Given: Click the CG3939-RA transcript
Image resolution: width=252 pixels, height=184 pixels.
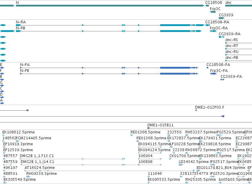Looking at the screenshot, I should 221,37.
